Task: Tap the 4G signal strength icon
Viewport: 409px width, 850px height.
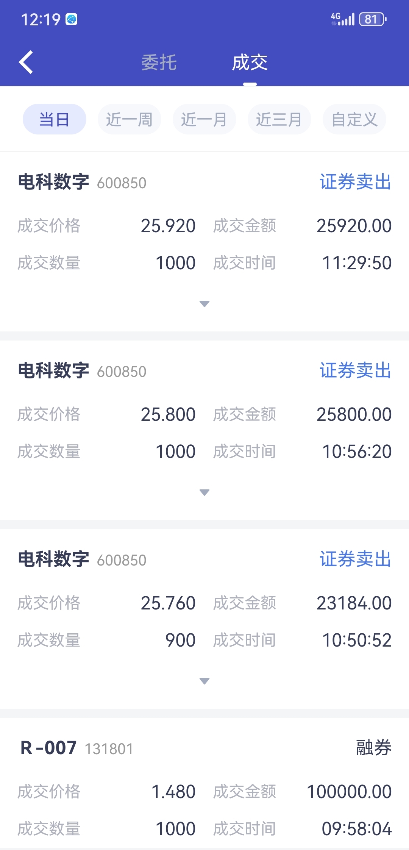Action: 342,19
